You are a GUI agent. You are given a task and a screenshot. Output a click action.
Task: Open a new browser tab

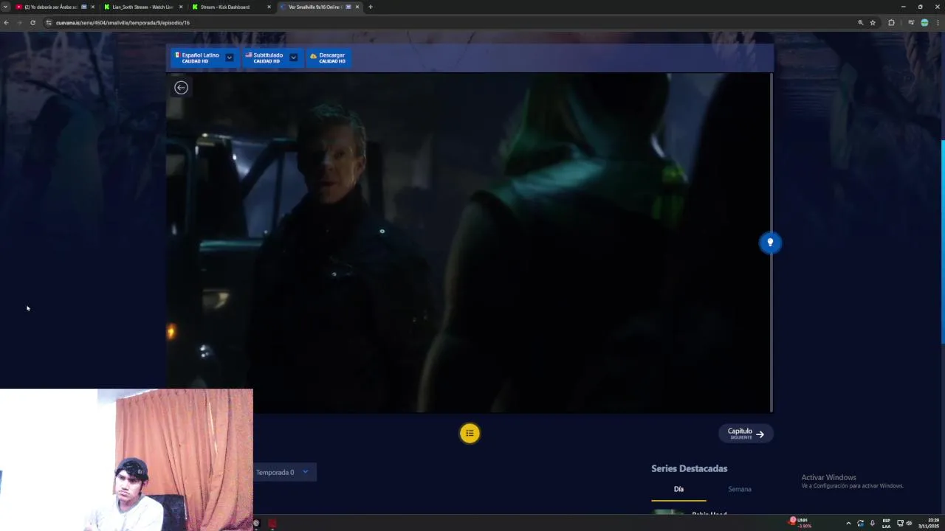[370, 7]
